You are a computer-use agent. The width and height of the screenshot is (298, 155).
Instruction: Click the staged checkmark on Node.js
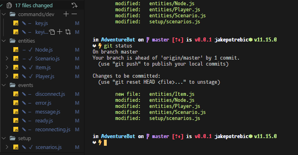pos(30,50)
